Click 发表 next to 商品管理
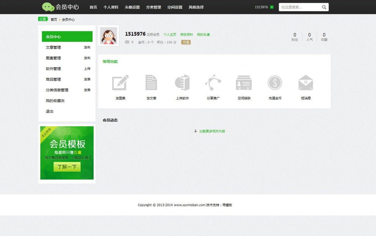 (87, 79)
